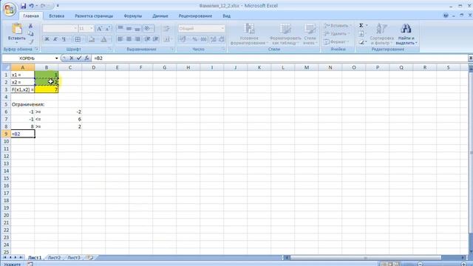This screenshot has height=266, width=473.
Task: Click the Decrease Indent icon
Action: 148,39
